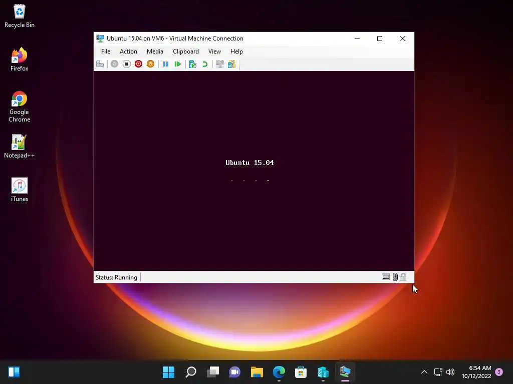Open the Action menu
The image size is (513, 384).
click(x=128, y=51)
